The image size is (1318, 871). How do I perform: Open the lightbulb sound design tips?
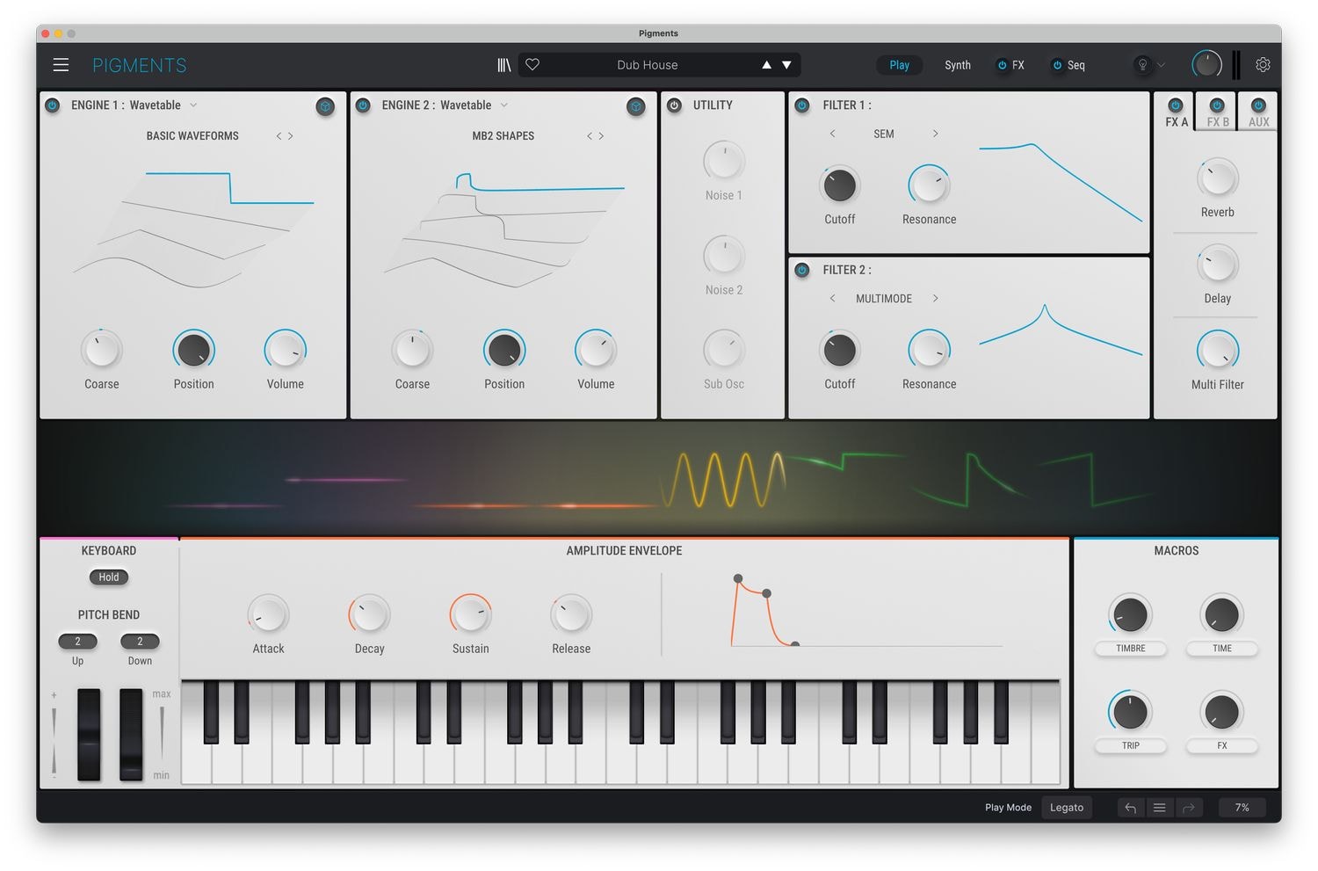tap(1142, 65)
